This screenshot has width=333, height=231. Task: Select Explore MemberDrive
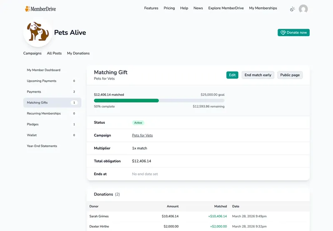coord(226,8)
